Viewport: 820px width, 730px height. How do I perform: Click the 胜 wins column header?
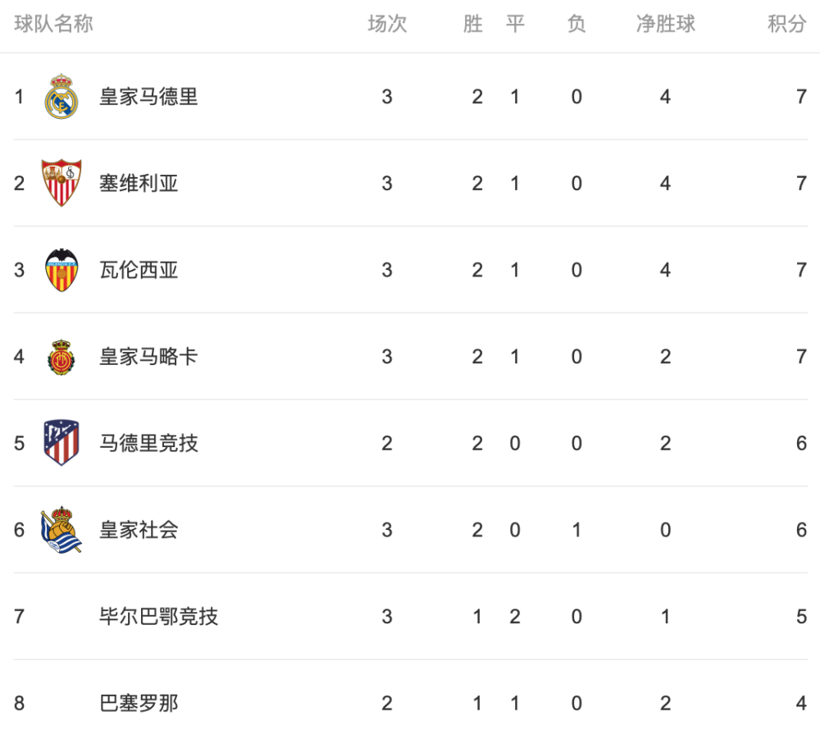click(473, 24)
